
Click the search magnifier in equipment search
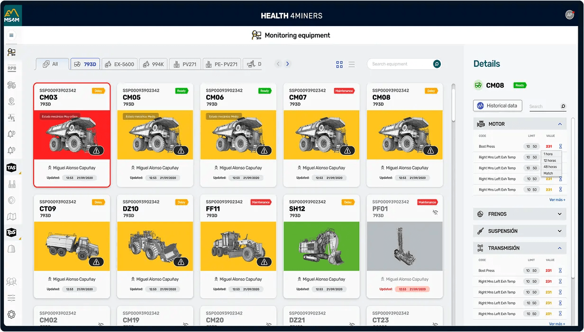(437, 64)
